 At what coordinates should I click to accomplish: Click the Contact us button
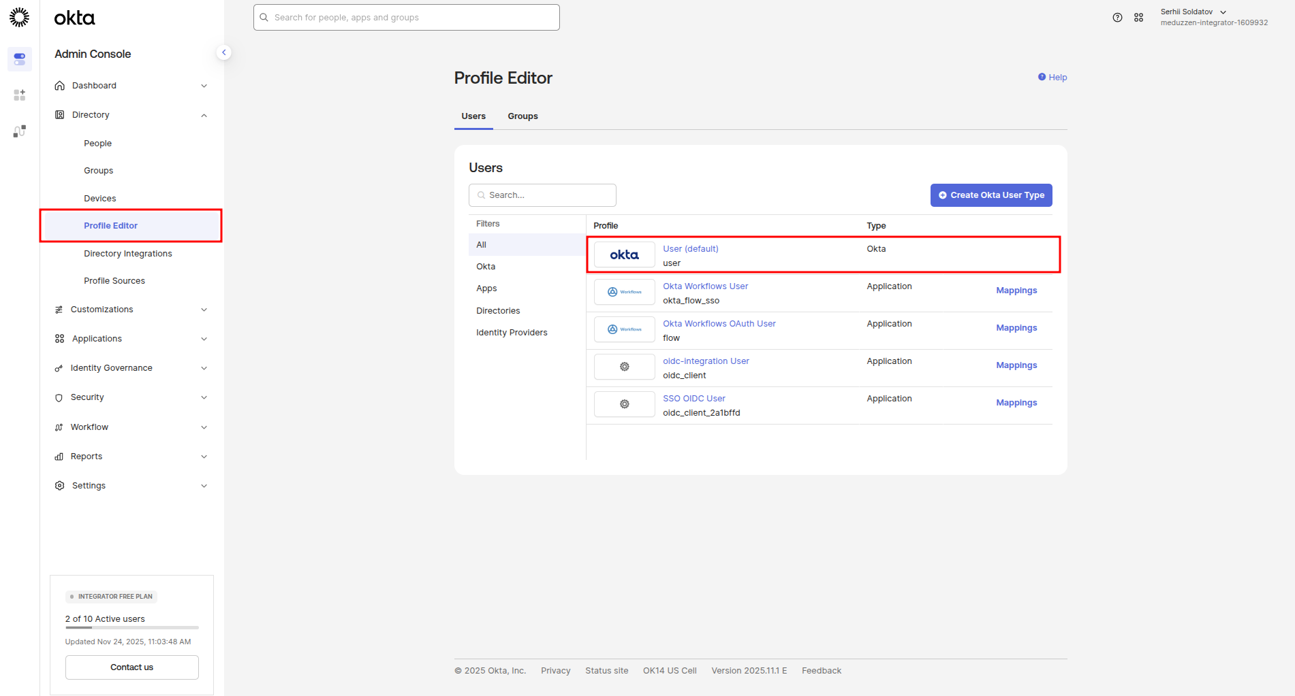131,667
